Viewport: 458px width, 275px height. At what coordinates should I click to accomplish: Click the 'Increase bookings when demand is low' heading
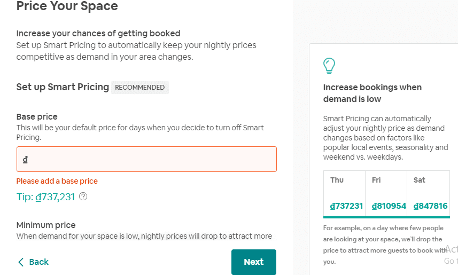372,93
